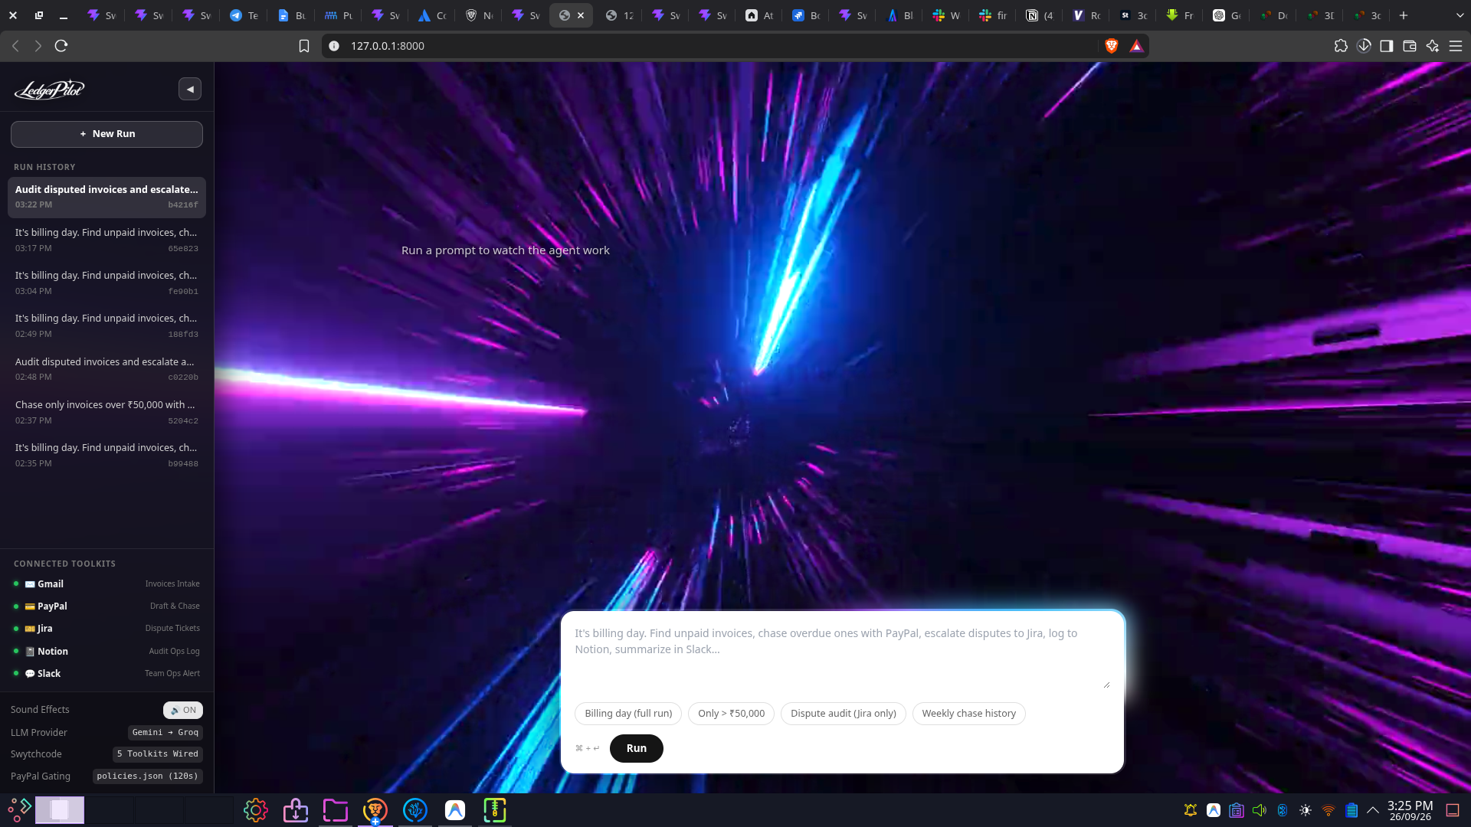Select the Slack connected toolkit
1471x827 pixels.
pos(106,673)
